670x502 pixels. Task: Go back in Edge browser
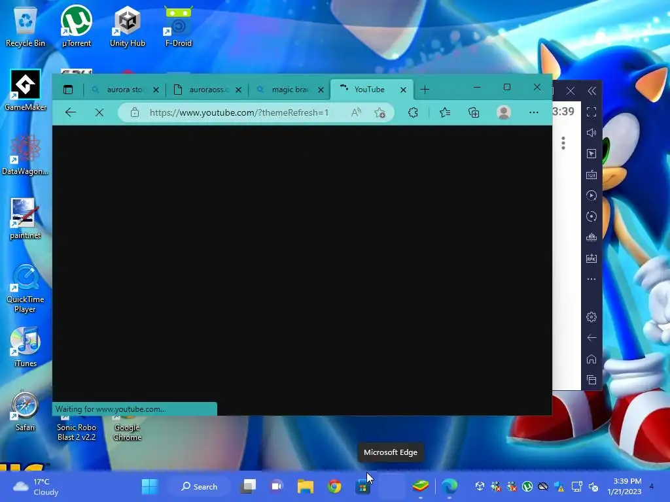pyautogui.click(x=71, y=112)
